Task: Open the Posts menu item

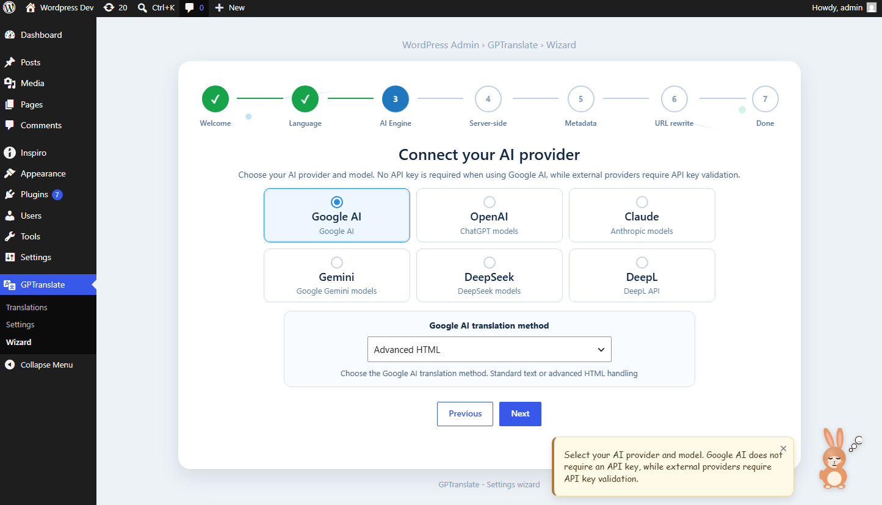Action: tap(48, 62)
